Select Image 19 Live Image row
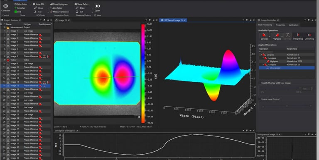The image size is (319, 160). coord(25,100)
